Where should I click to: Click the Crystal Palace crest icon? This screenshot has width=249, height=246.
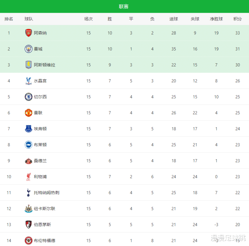coord(28,81)
